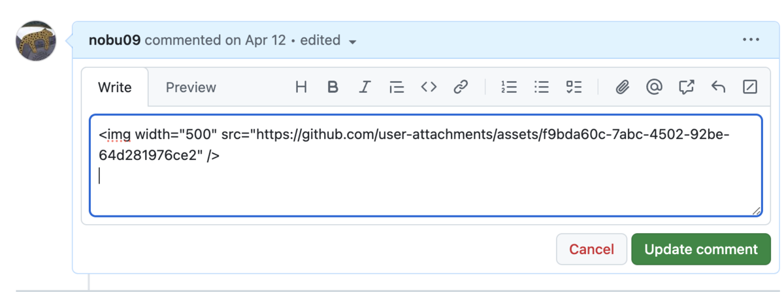Insert a heading with the H icon
The height and width of the screenshot is (292, 784).
301,87
